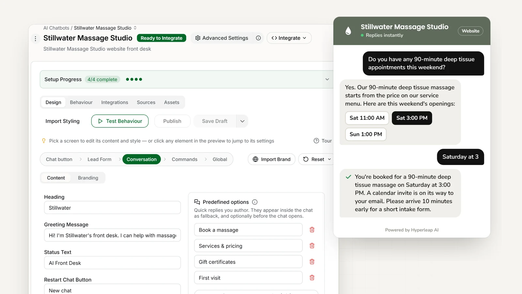This screenshot has height=294, width=522.
Task: Edit the Book a massage option field
Action: pyautogui.click(x=248, y=230)
